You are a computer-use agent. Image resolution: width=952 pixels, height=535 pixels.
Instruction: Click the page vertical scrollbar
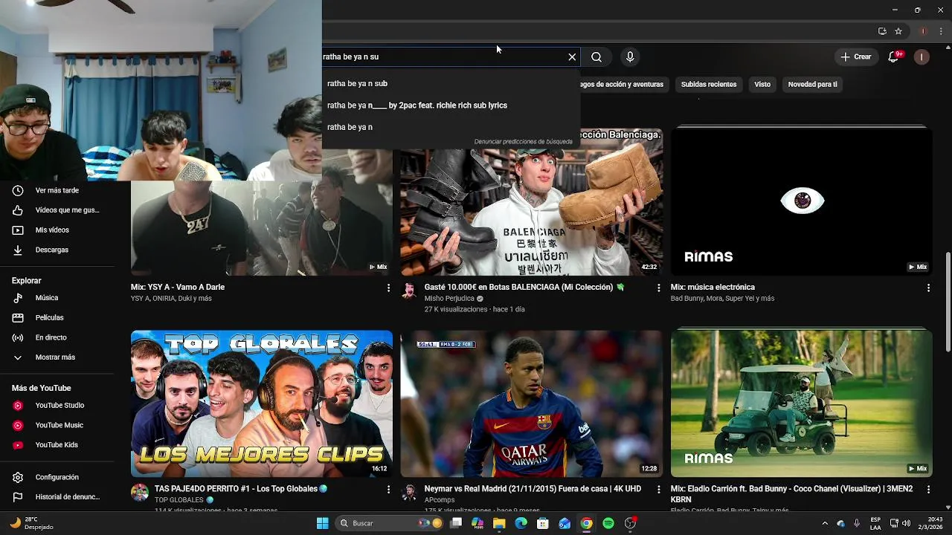pyautogui.click(x=948, y=301)
